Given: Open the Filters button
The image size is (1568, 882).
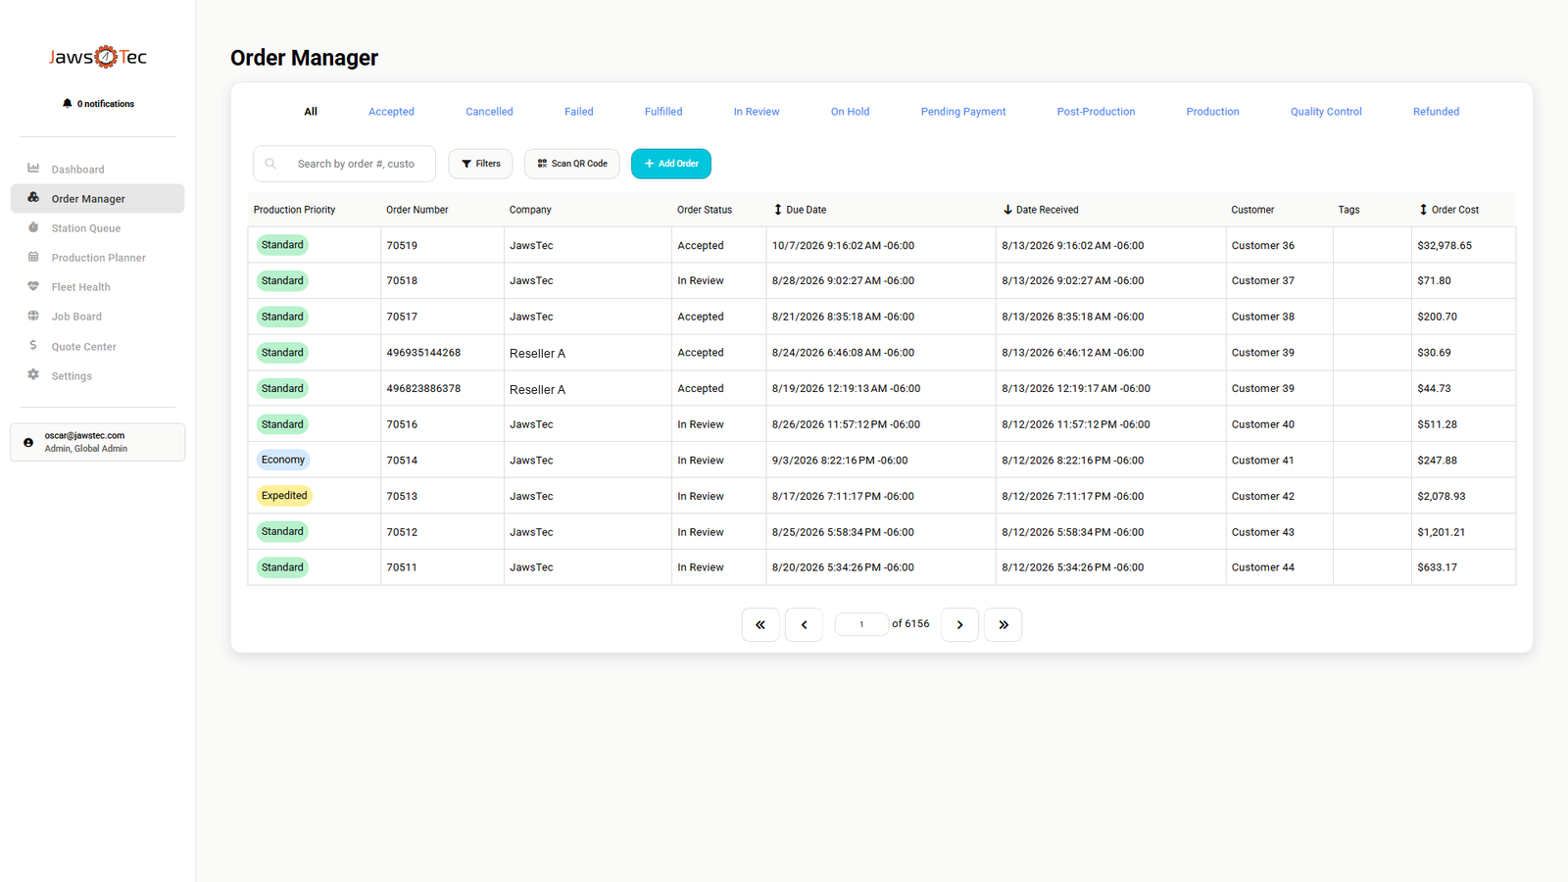Looking at the screenshot, I should (x=480, y=164).
